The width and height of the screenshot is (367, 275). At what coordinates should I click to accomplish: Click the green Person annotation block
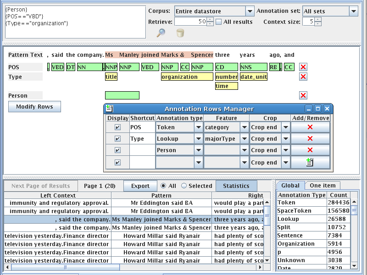122,95
